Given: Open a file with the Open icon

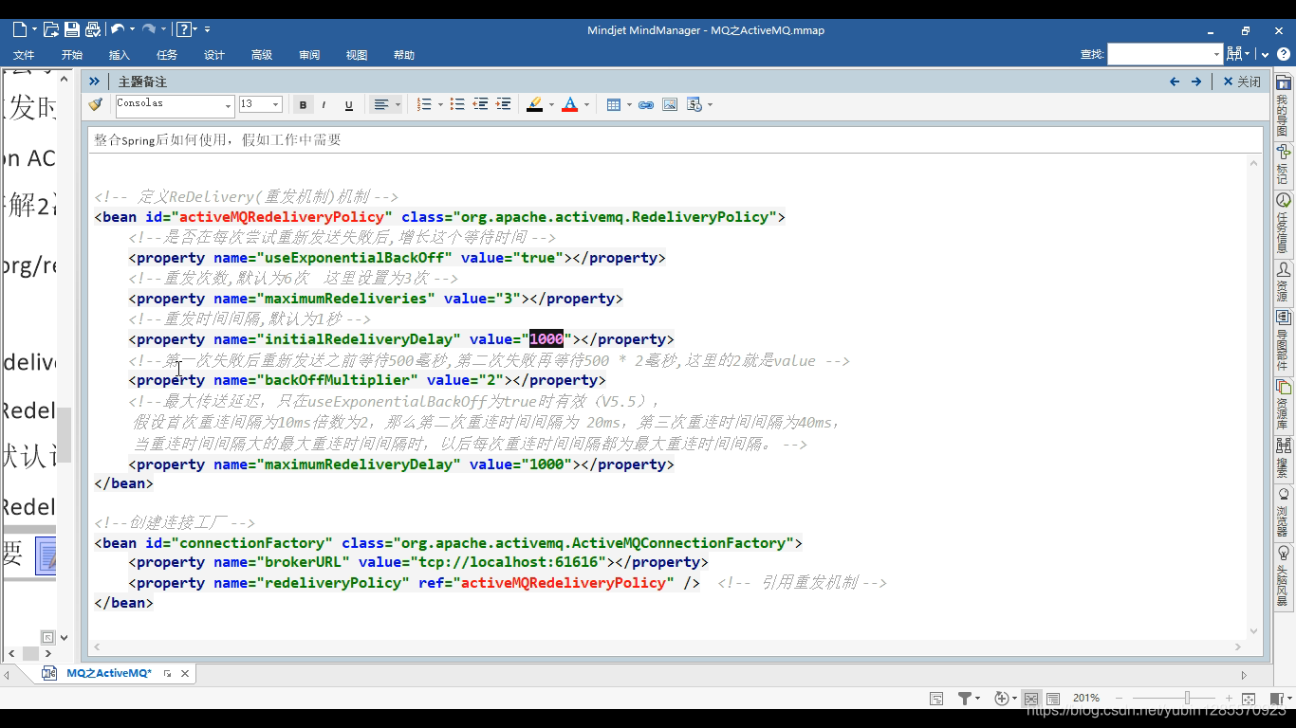Looking at the screenshot, I should [51, 30].
